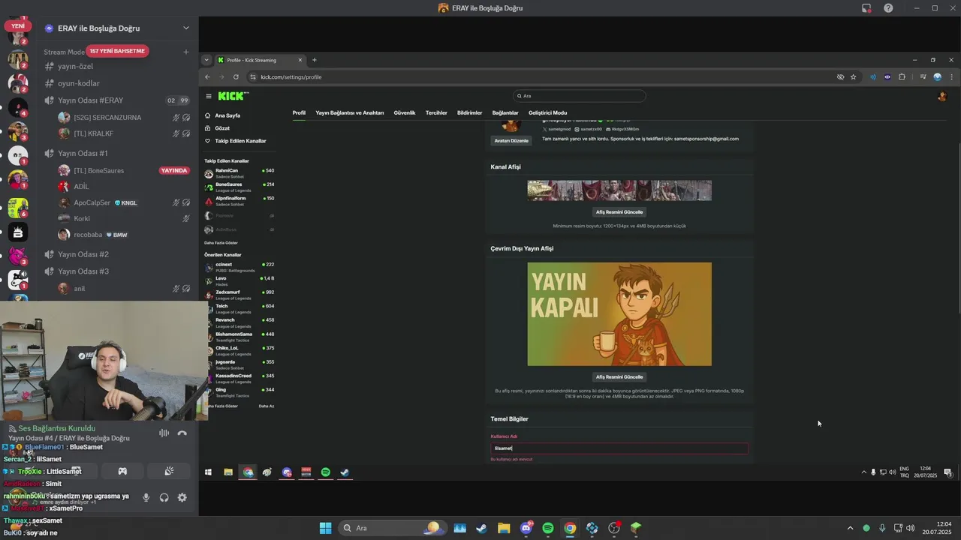
Task: Open Alpnfinalform channel in Kick sidebar
Action: 239,200
